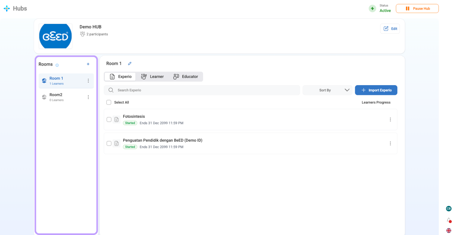The image size is (454, 235).
Task: Click the search magnifier icon
Action: pyautogui.click(x=111, y=90)
